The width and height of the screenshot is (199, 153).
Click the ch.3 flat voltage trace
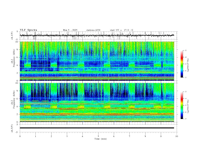point(97,128)
